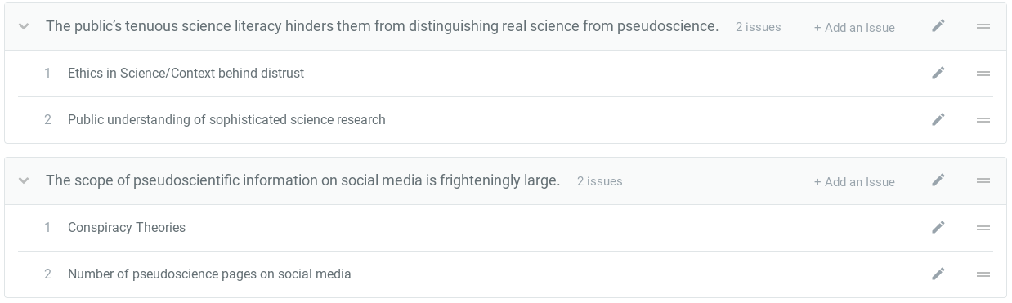1012x303 pixels.
Task: Edit the Public understanding of sophisticated science research issue
Action: click(938, 119)
